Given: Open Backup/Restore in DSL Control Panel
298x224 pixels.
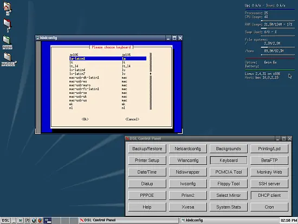Looking at the screenshot, I should click(x=147, y=149).
